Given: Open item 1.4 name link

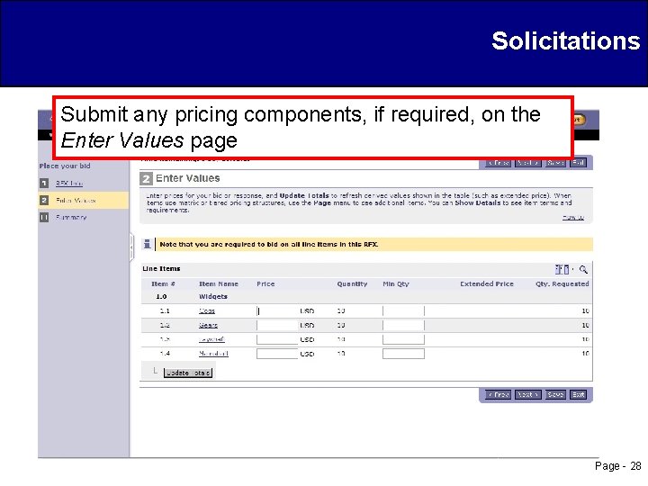Looking at the screenshot, I should (x=213, y=354).
